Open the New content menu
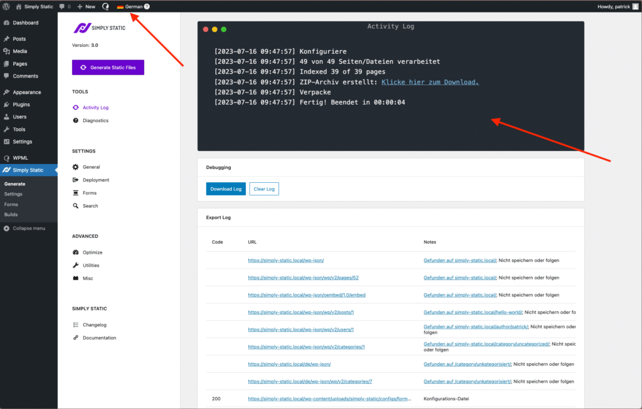Viewport: 642px width, 409px height. click(x=87, y=6)
